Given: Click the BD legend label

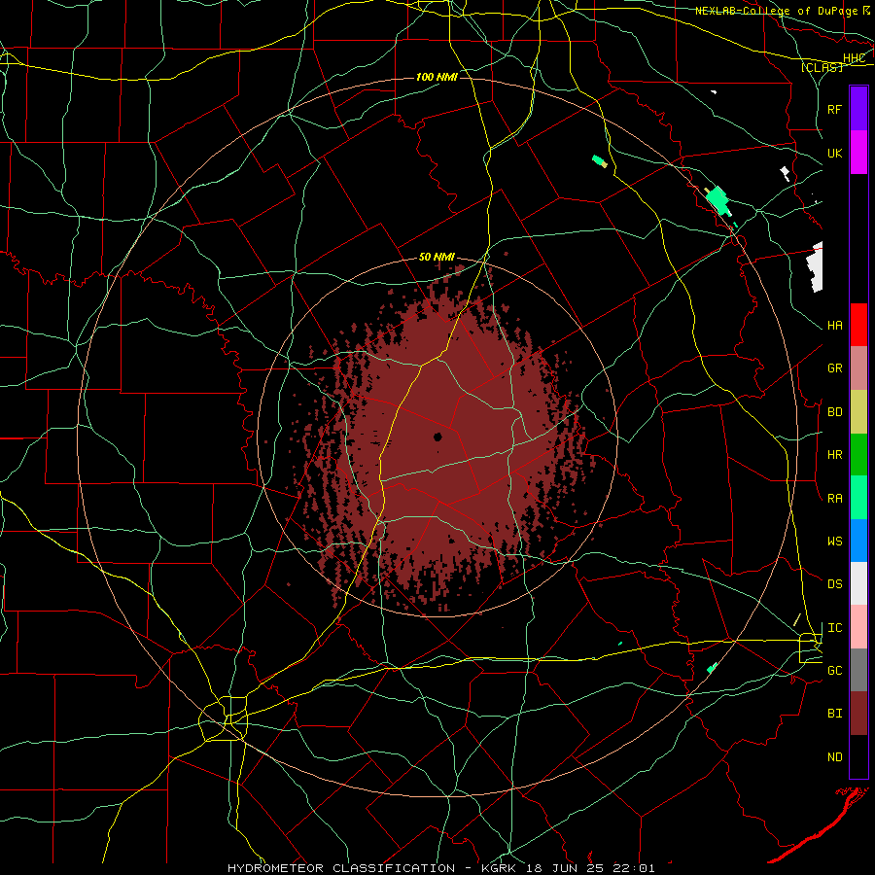Looking at the screenshot, I should [x=835, y=412].
